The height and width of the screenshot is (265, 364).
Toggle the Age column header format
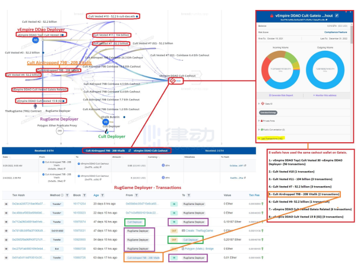(96, 195)
